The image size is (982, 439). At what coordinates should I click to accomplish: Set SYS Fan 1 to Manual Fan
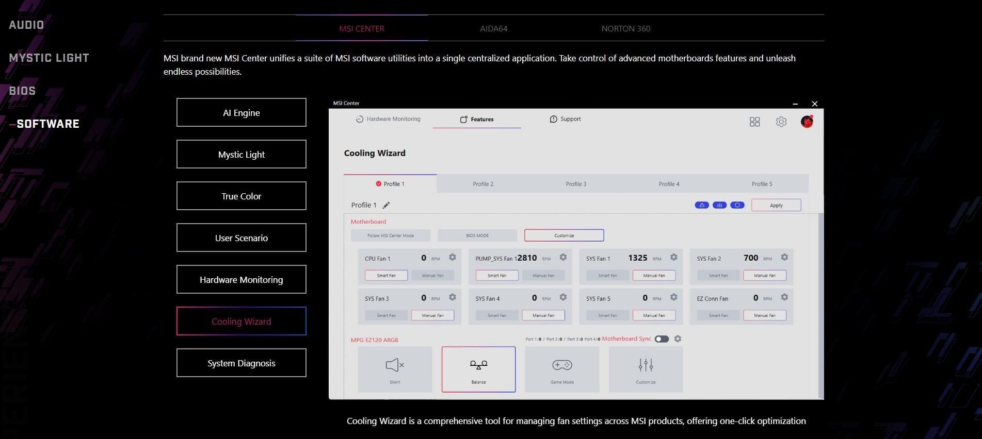tap(654, 276)
